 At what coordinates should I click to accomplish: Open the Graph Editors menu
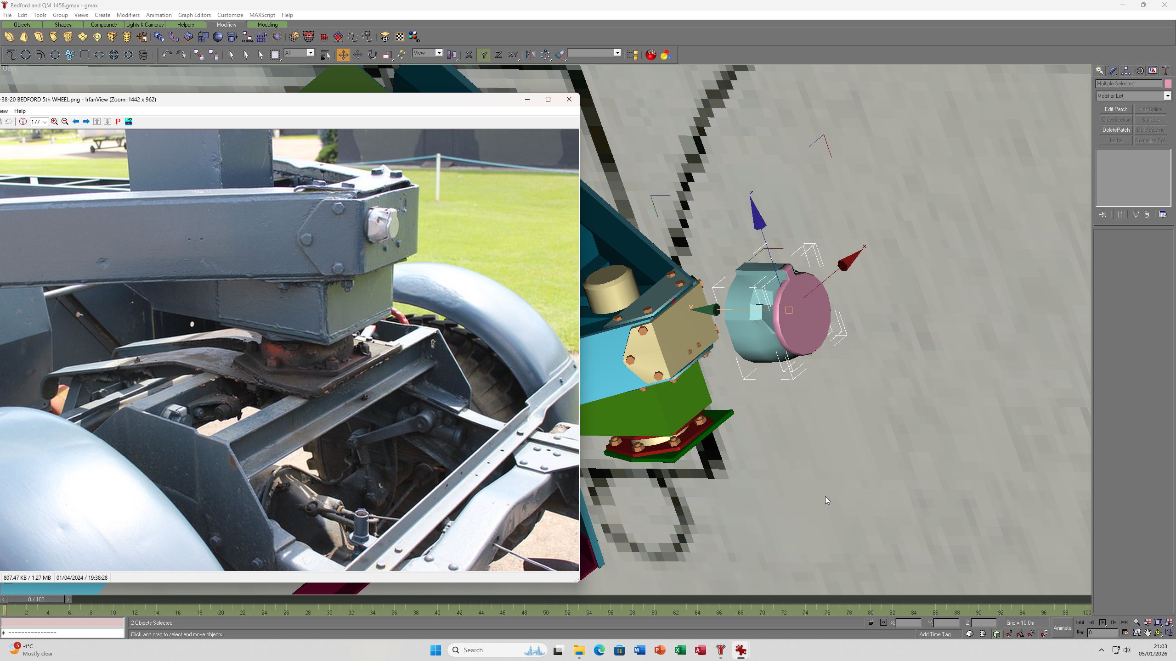pyautogui.click(x=194, y=15)
